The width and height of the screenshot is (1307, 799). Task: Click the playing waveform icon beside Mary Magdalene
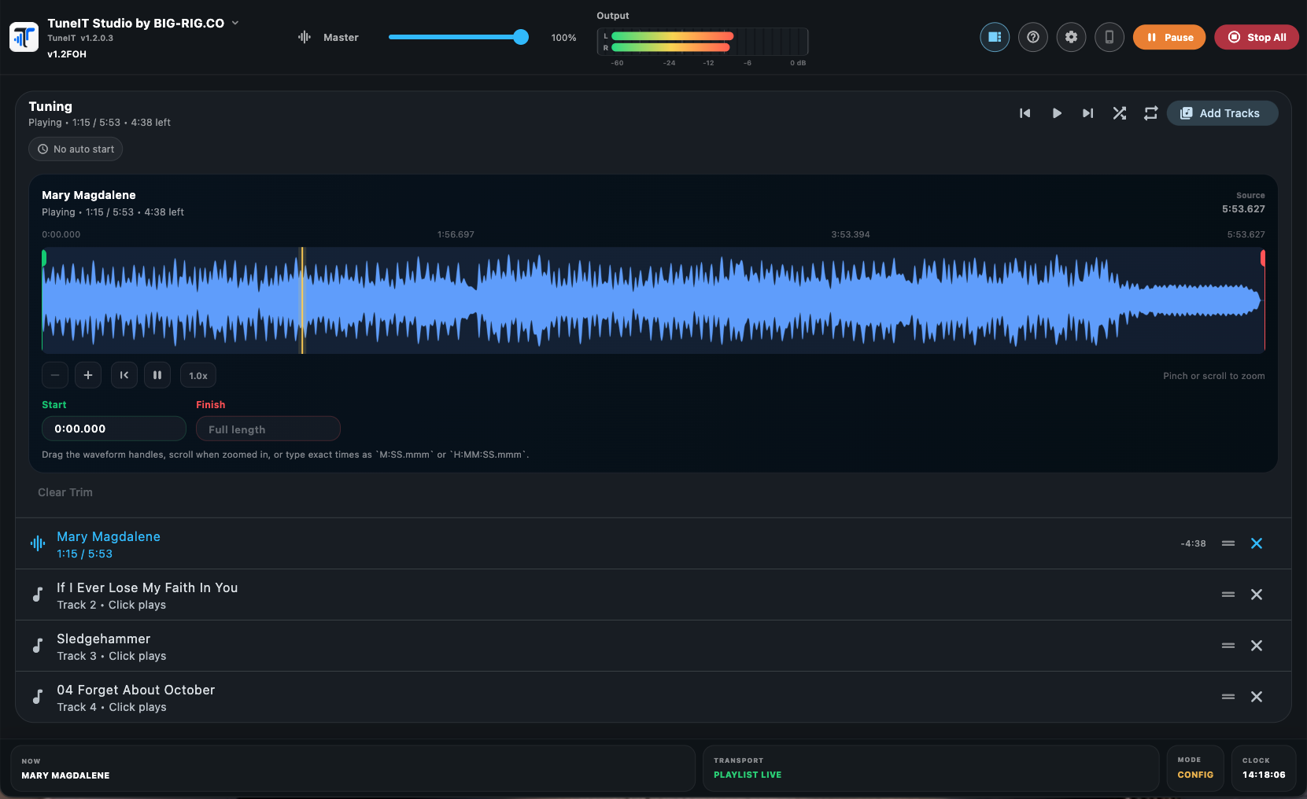point(37,543)
